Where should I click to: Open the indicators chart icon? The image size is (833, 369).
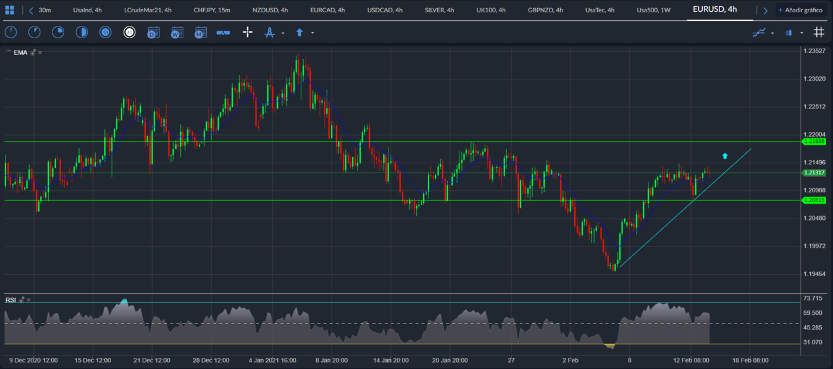pyautogui.click(x=759, y=32)
